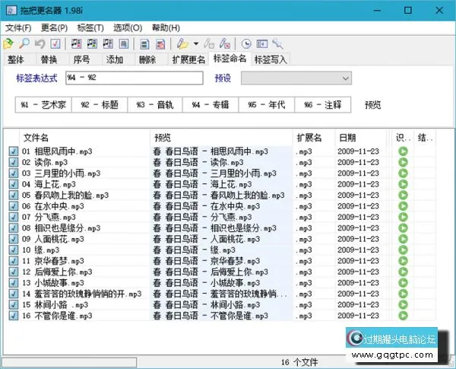Click the 标签表达式 input field
The height and width of the screenshot is (369, 456).
click(135, 78)
